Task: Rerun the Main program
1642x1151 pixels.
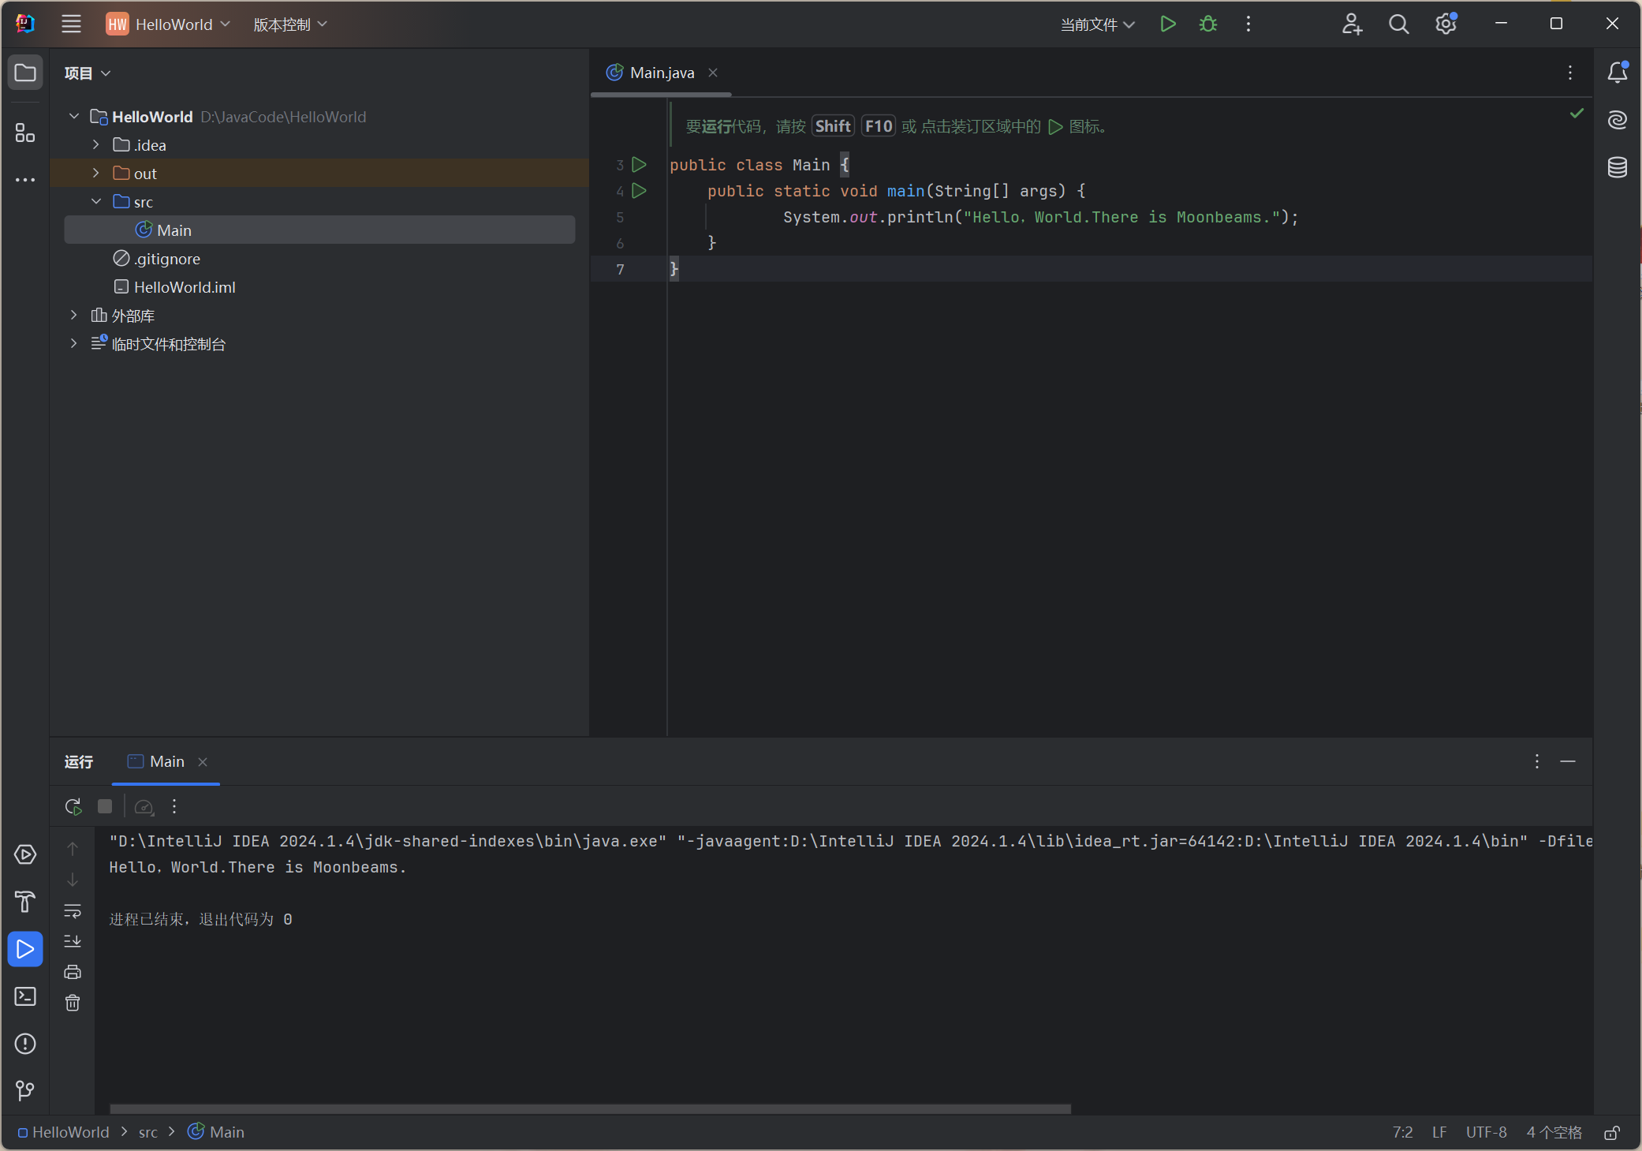Action: (x=73, y=806)
